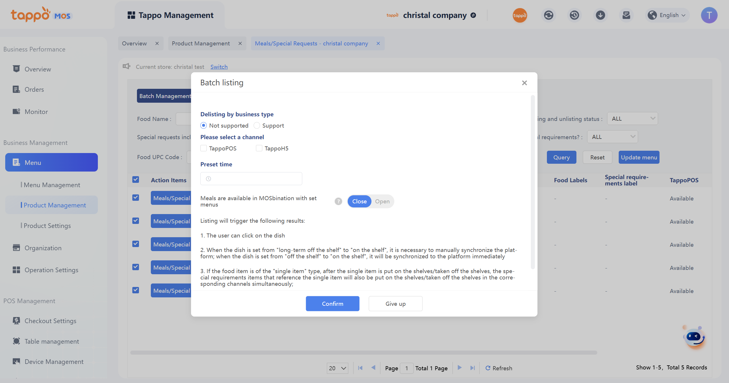This screenshot has height=383, width=729.
Task: Open listing and unlisting status ALL dropdown
Action: coord(632,119)
